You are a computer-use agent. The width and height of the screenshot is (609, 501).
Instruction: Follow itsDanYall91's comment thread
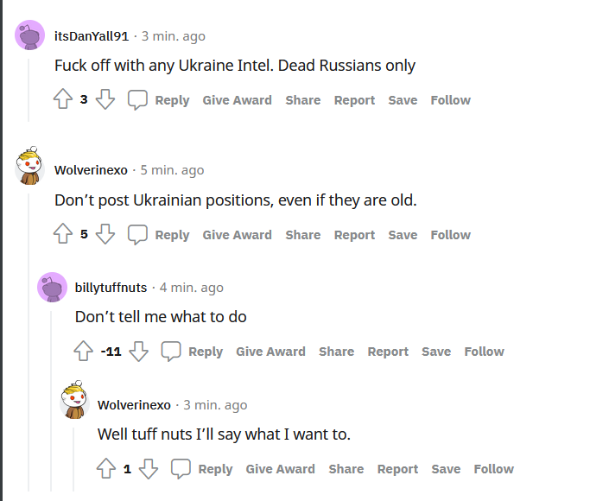450,100
